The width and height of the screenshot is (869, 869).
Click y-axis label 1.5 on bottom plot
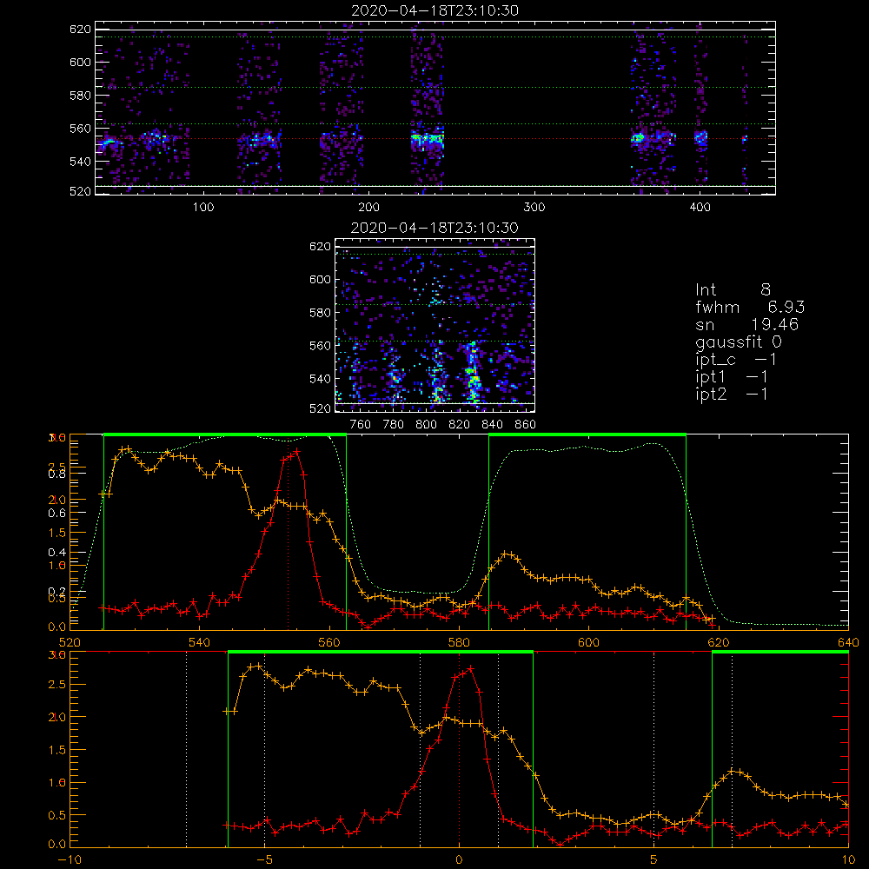tap(57, 750)
